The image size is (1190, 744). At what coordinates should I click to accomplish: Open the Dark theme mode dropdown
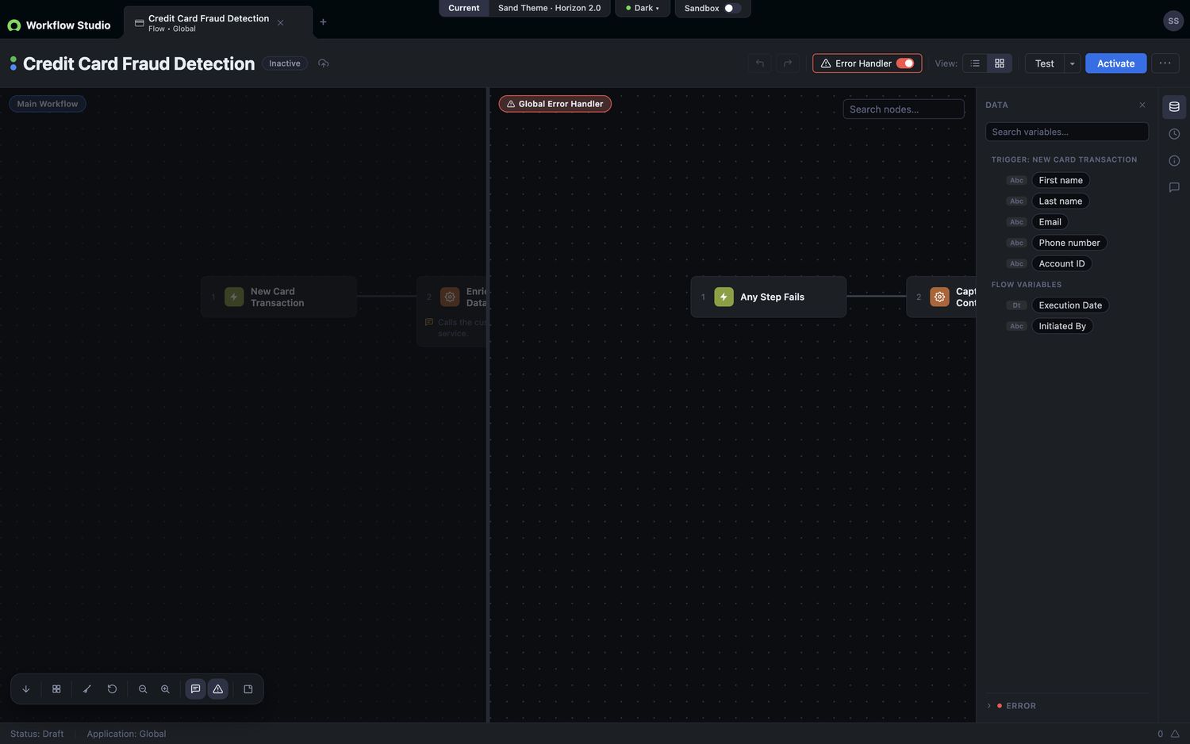click(643, 8)
